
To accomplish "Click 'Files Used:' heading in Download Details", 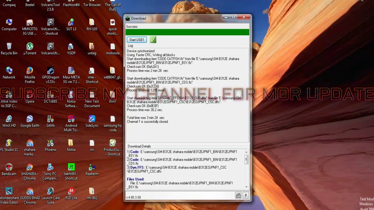I will pyautogui.click(x=136, y=179).
